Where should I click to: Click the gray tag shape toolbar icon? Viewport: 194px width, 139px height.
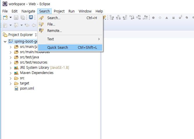click(187, 18)
